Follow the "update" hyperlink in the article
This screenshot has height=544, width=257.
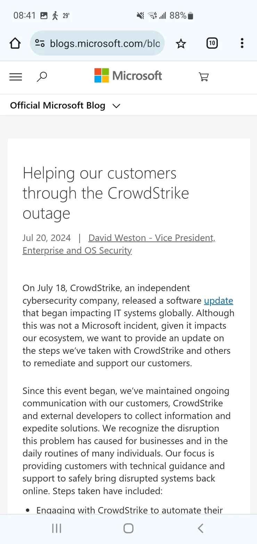pos(218,301)
